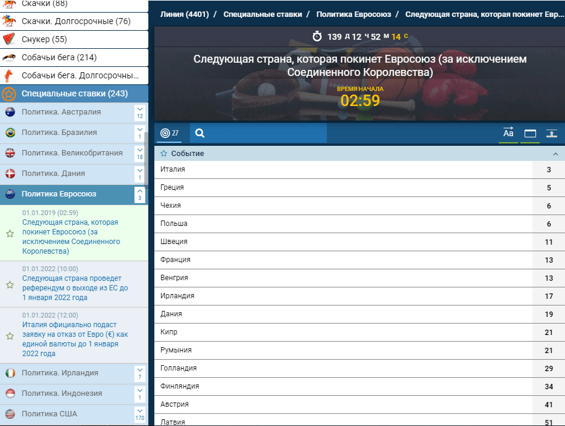Open Линия (4401) breadcrumb

[185, 14]
